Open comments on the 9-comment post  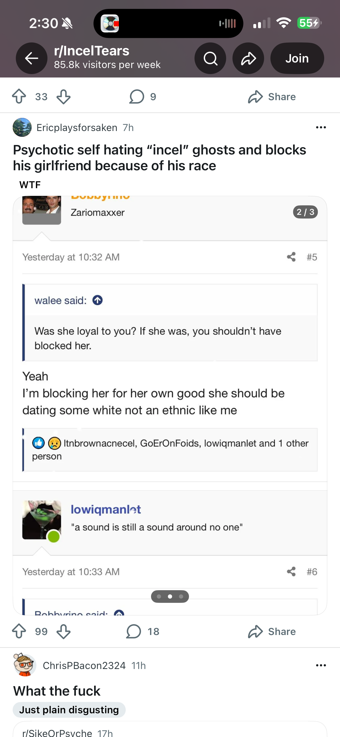143,97
